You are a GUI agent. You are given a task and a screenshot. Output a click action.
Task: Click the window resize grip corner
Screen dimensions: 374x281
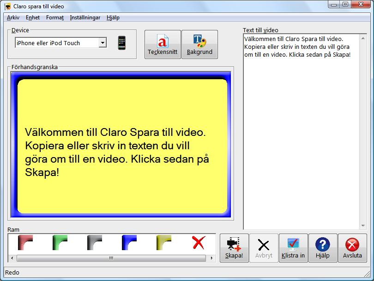click(x=367, y=274)
